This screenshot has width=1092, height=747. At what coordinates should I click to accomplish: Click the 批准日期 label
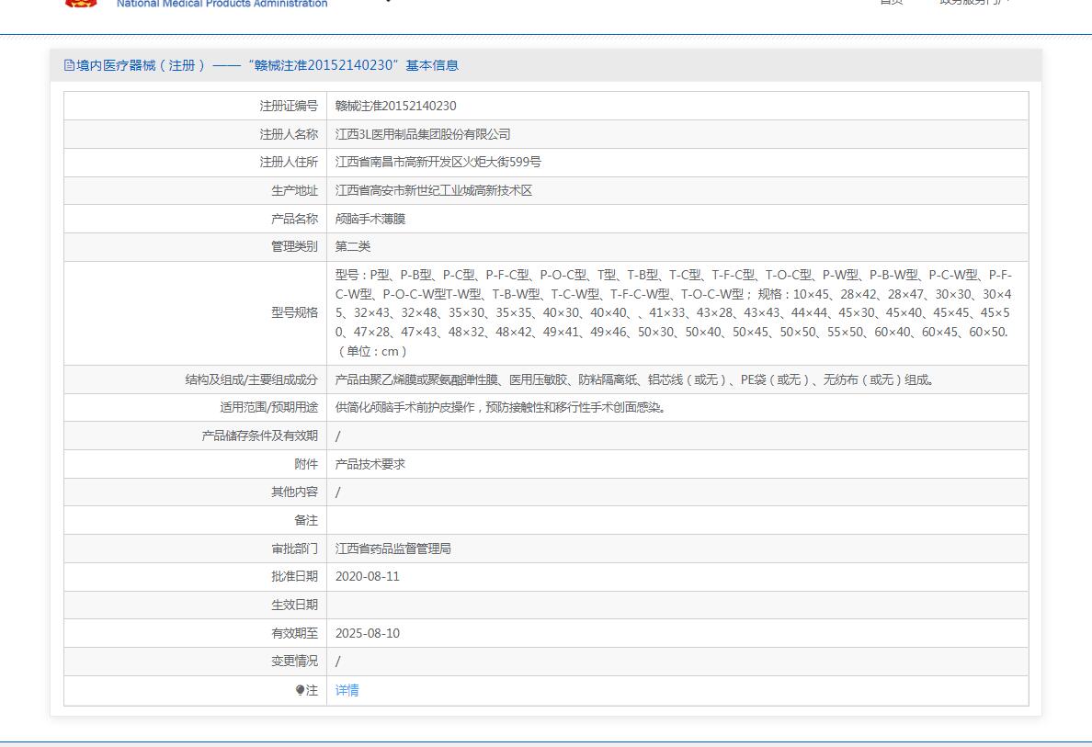(x=294, y=576)
